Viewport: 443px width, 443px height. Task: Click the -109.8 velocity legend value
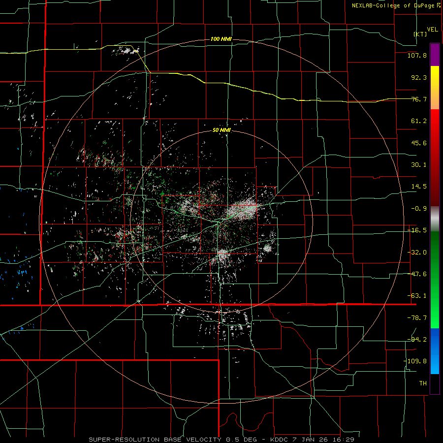[x=415, y=361]
